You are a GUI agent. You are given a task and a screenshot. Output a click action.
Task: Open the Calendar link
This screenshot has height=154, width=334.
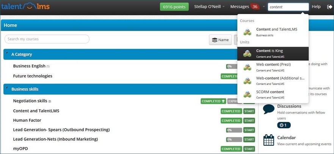pos(287,138)
